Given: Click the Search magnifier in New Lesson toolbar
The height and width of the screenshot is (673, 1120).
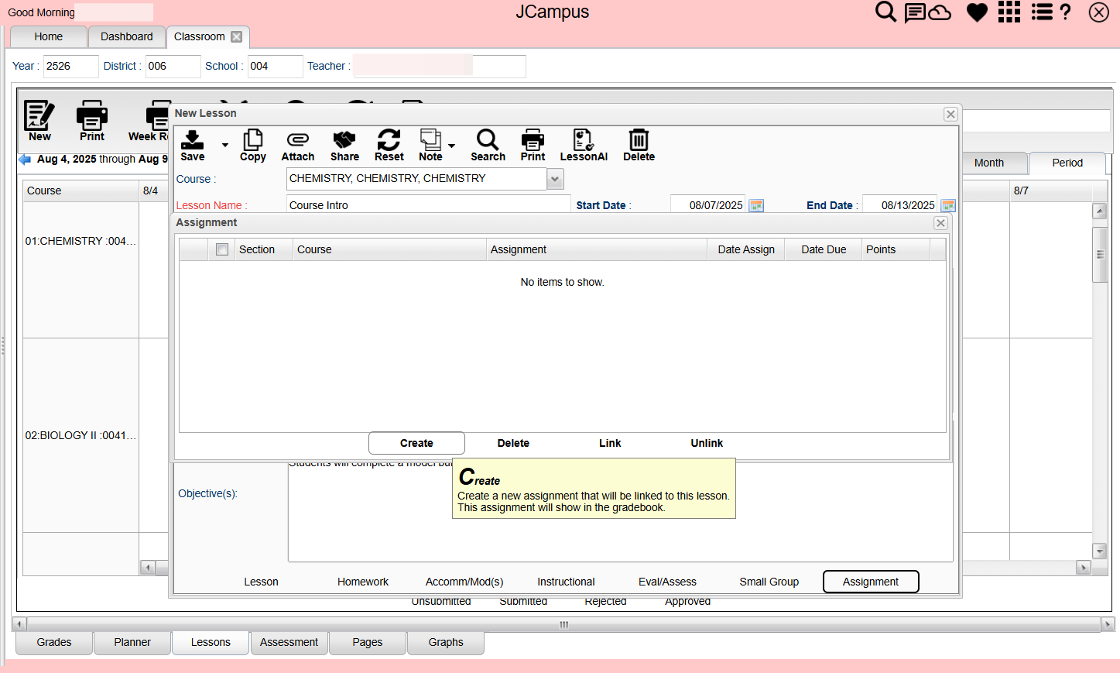Looking at the screenshot, I should point(488,139).
